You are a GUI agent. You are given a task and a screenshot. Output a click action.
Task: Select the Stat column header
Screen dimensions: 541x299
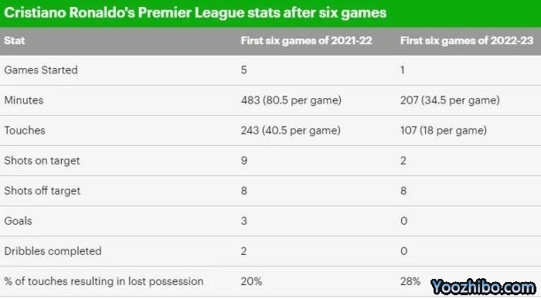pyautogui.click(x=15, y=41)
